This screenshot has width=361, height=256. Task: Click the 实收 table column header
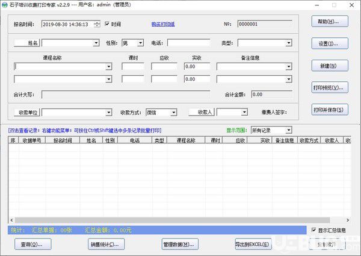click(x=259, y=140)
